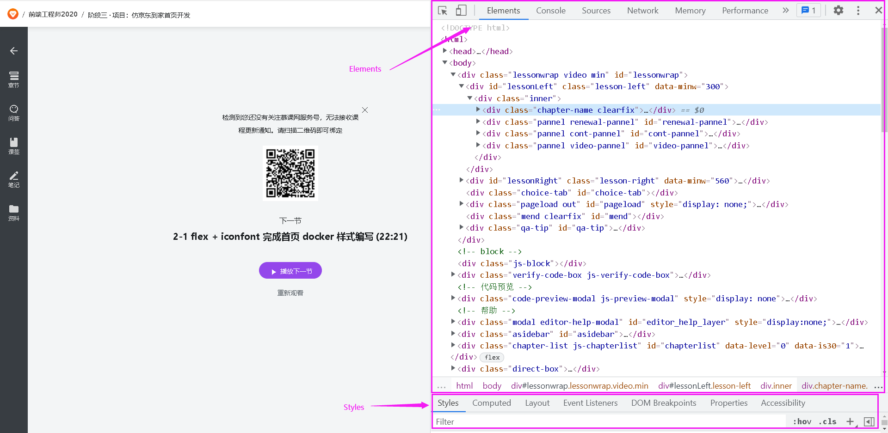Viewport: 888px width, 433px height.
Task: Switch to the Sources tab
Action: click(x=596, y=10)
